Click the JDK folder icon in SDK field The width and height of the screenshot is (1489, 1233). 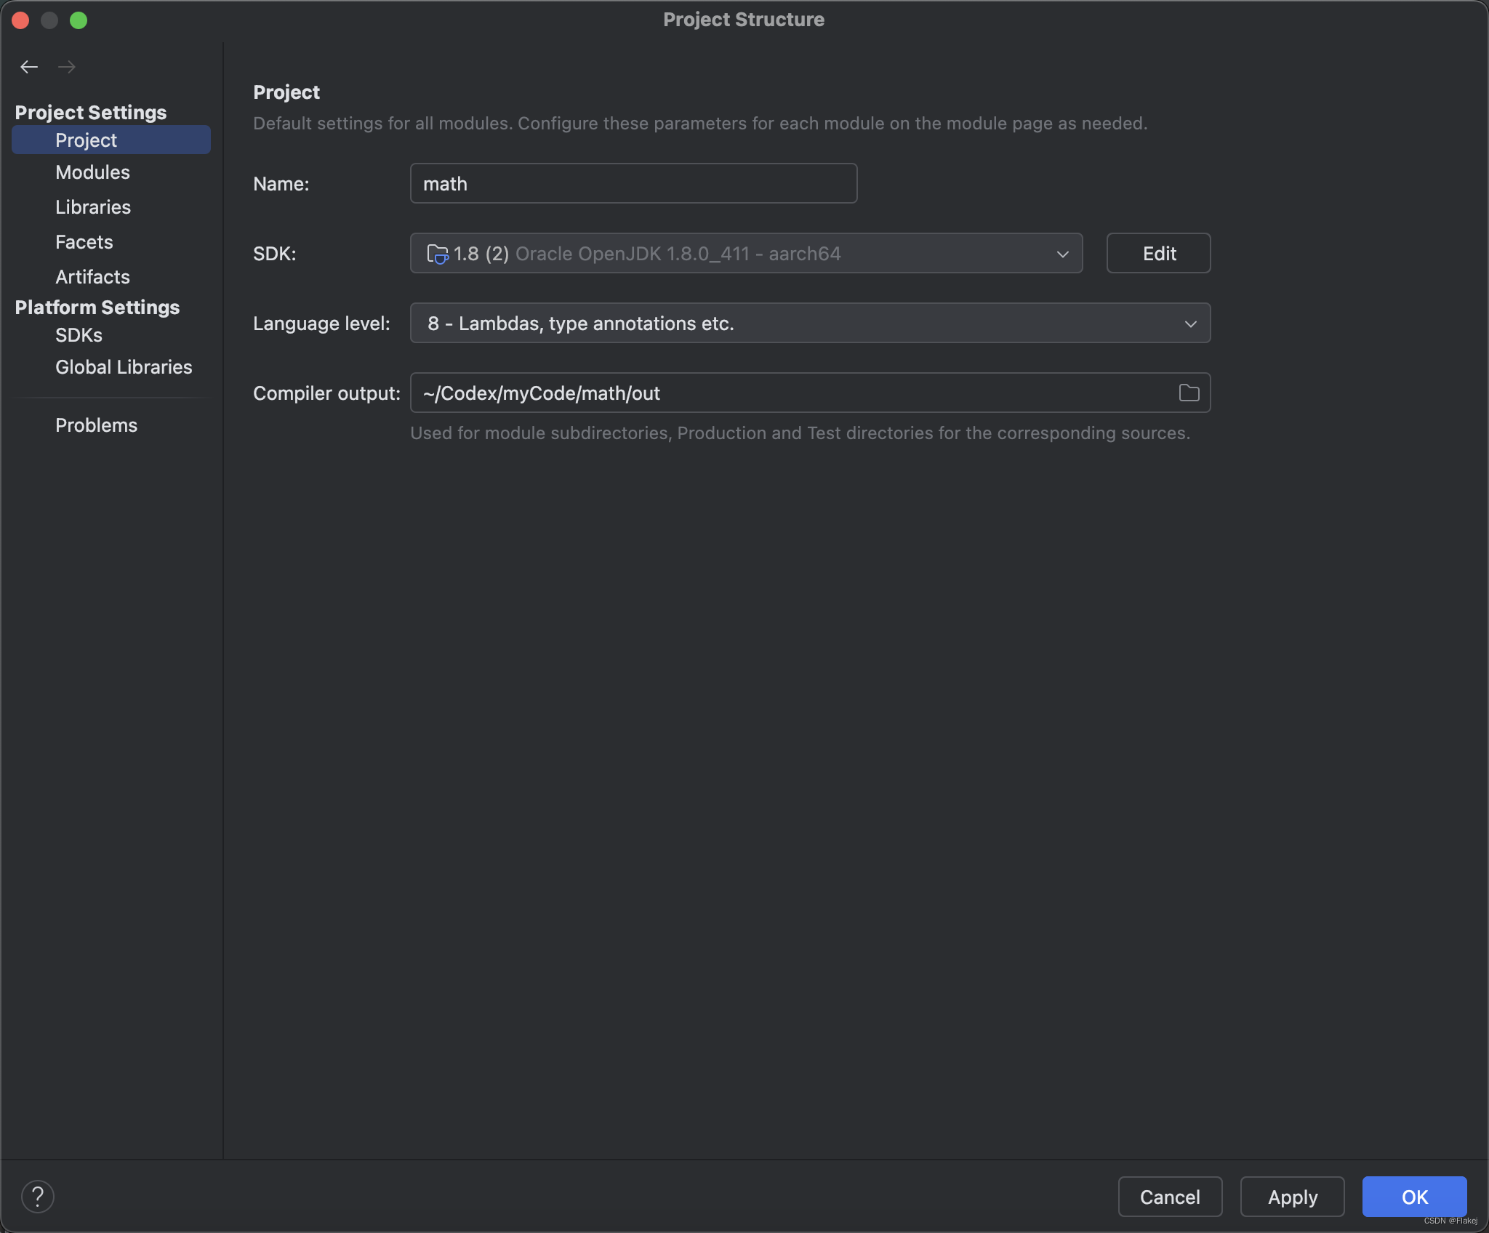click(437, 254)
